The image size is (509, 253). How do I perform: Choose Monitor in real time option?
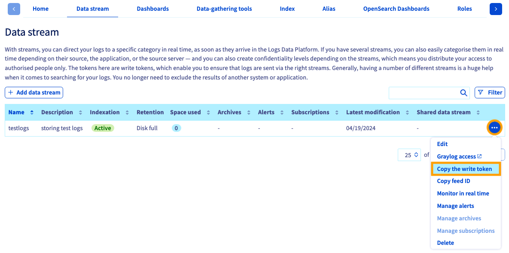[463, 194]
